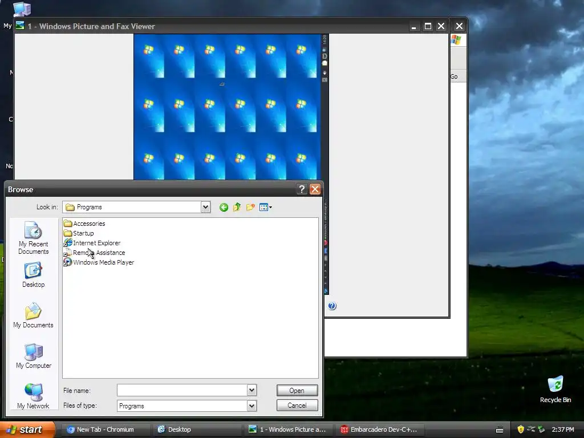Open the View menu icon in Browse
This screenshot has height=438, width=584.
[x=266, y=208]
